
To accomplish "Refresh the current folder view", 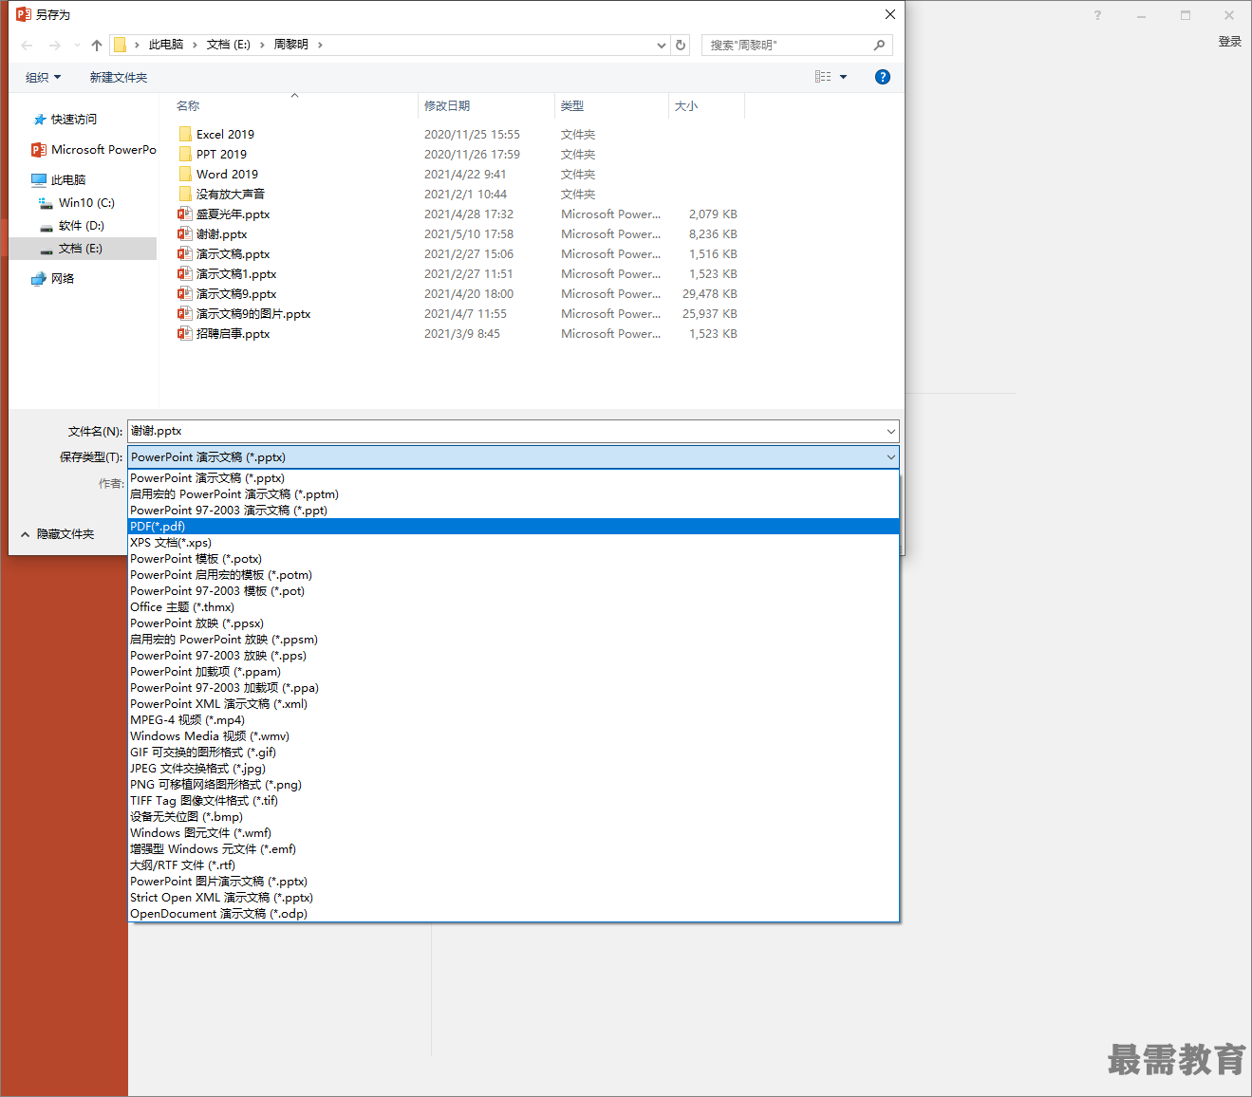I will [x=681, y=45].
